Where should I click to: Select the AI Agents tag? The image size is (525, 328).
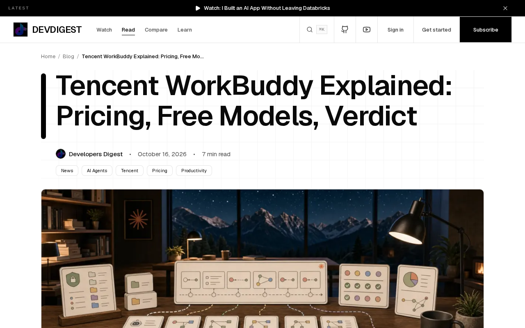[x=97, y=171]
